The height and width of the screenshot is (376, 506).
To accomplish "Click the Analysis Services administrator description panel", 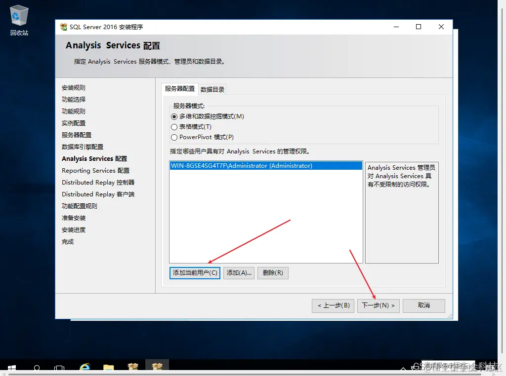I will (402, 213).
